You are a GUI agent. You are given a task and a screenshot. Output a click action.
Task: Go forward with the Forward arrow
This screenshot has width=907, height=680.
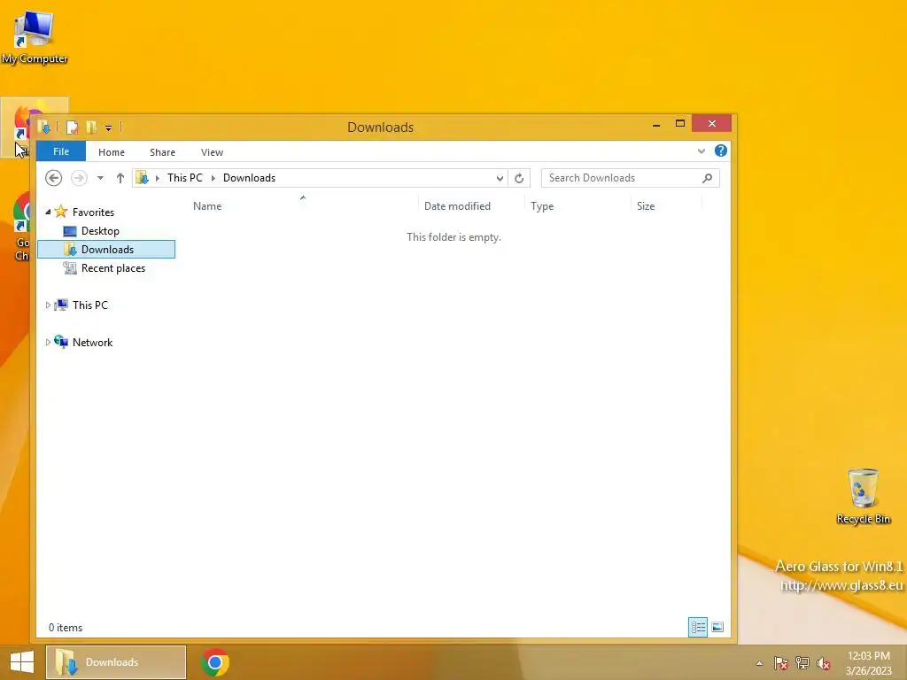(79, 177)
